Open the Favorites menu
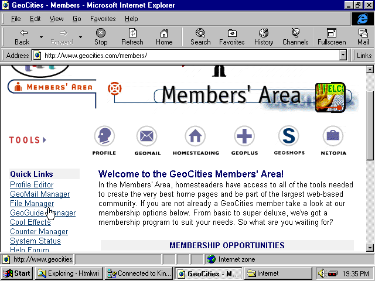This screenshot has width=375, height=281. point(103,19)
